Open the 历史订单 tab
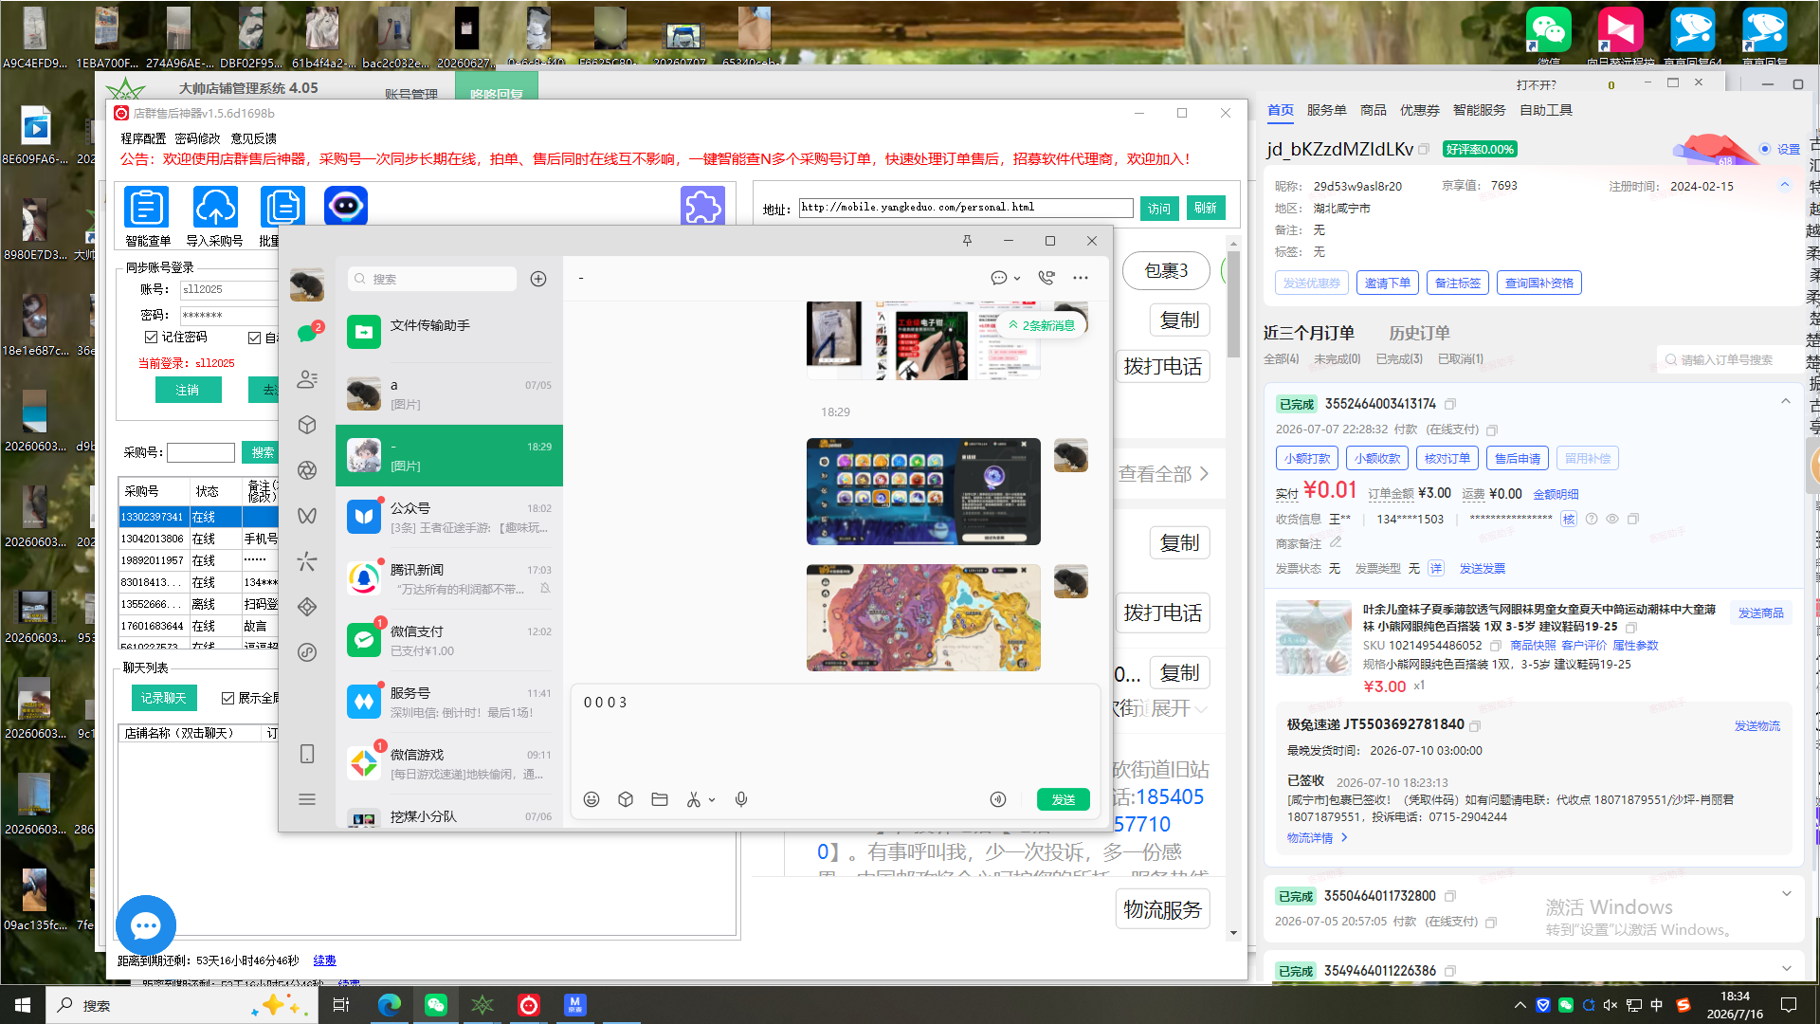Viewport: 1820px width, 1024px height. click(x=1419, y=333)
